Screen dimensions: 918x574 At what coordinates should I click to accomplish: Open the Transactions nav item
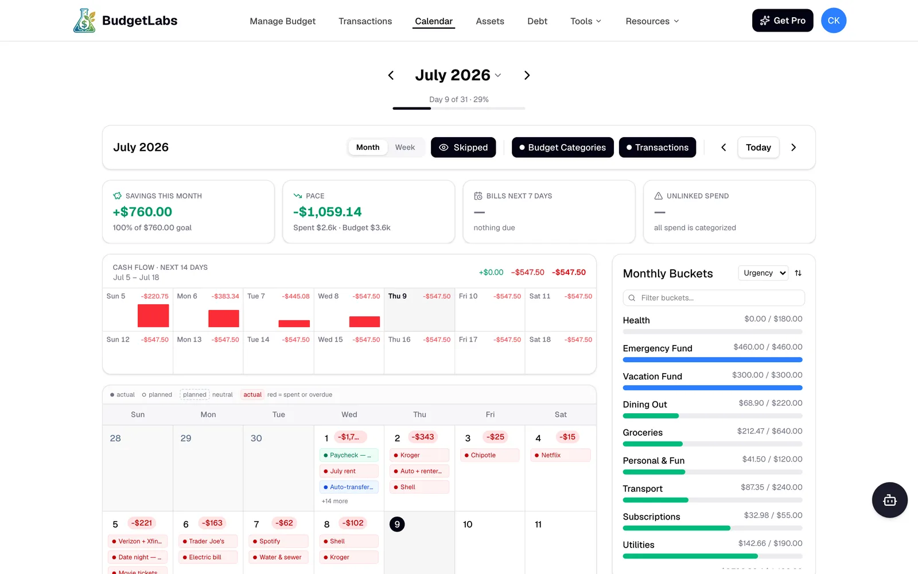[365, 21]
